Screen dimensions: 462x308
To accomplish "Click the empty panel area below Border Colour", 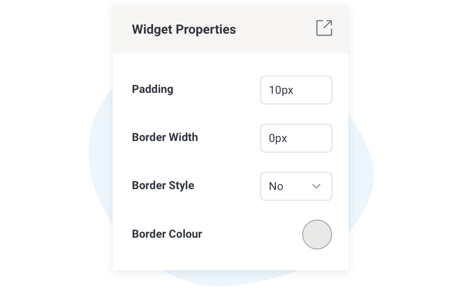I will tap(230, 260).
